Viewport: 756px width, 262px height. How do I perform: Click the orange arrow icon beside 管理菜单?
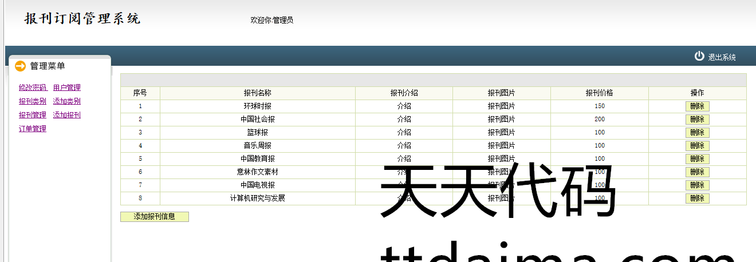(21, 66)
